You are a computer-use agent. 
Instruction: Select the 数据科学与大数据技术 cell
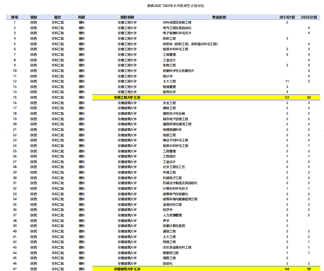179,71
